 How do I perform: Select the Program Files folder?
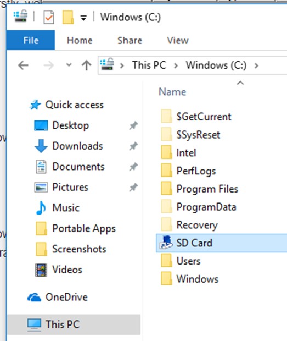pyautogui.click(x=207, y=189)
